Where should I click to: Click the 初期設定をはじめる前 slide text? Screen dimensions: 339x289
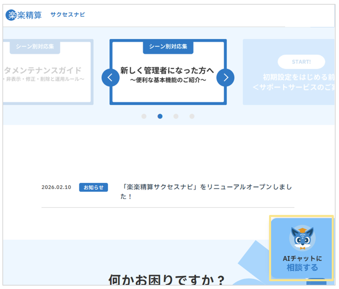tap(299, 77)
